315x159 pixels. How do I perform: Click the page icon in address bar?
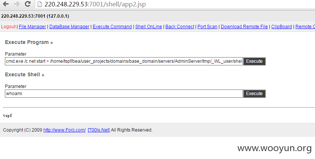pyautogui.click(x=40, y=4)
